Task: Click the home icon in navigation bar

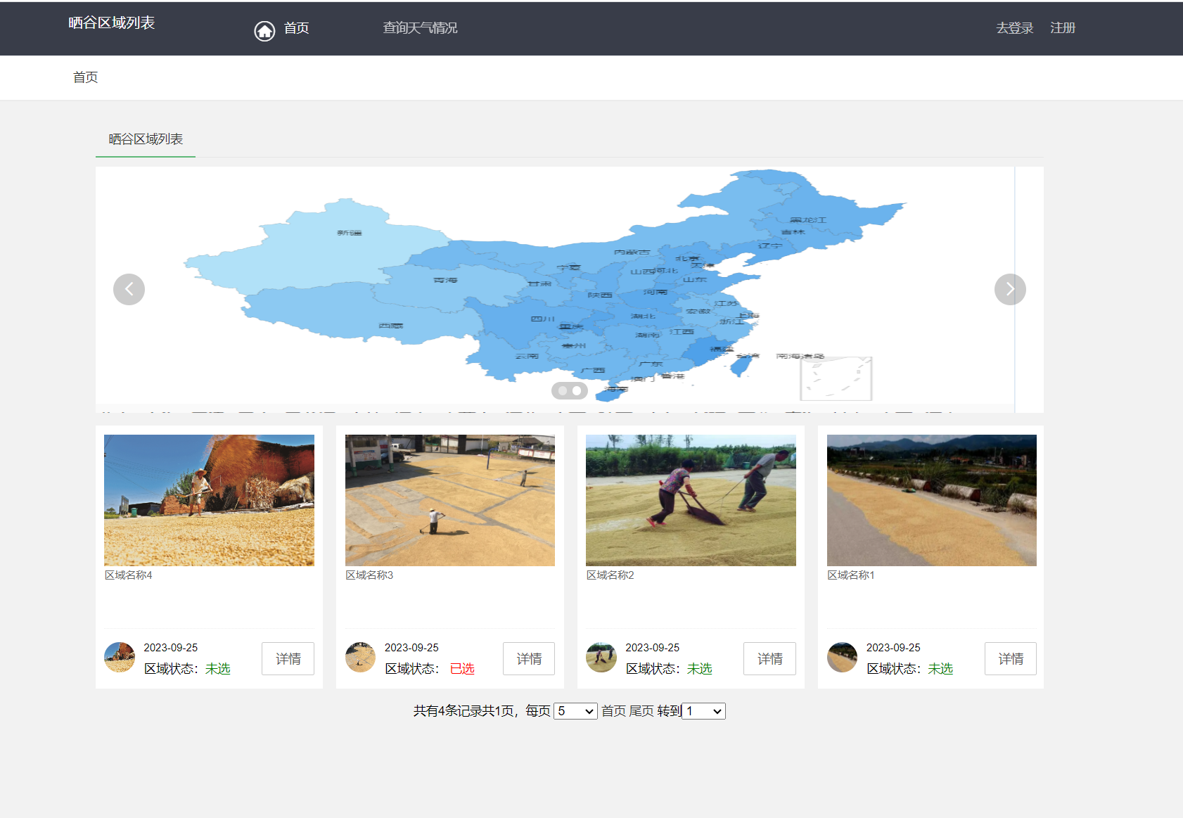Action: (x=264, y=31)
